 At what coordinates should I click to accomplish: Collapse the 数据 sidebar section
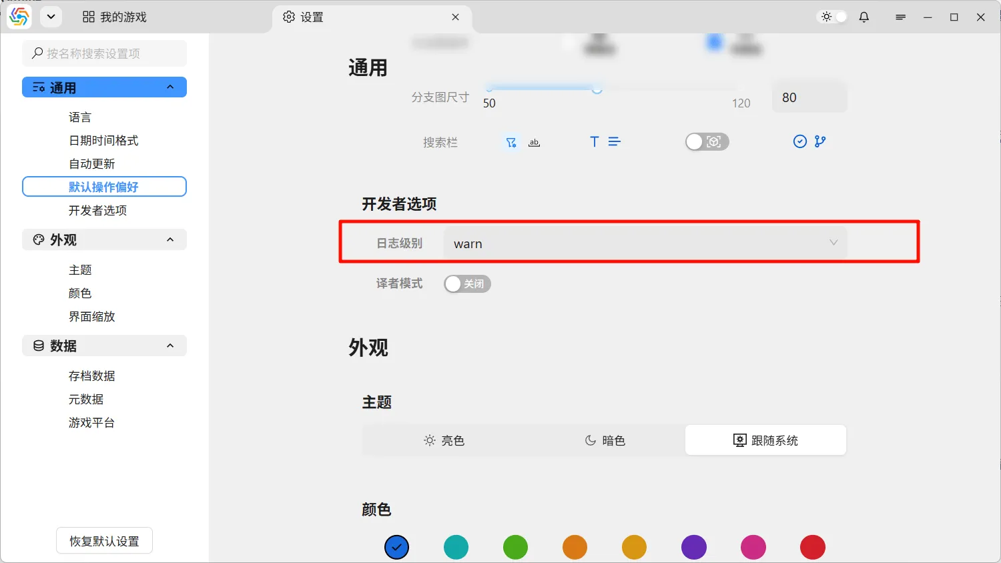(x=170, y=346)
